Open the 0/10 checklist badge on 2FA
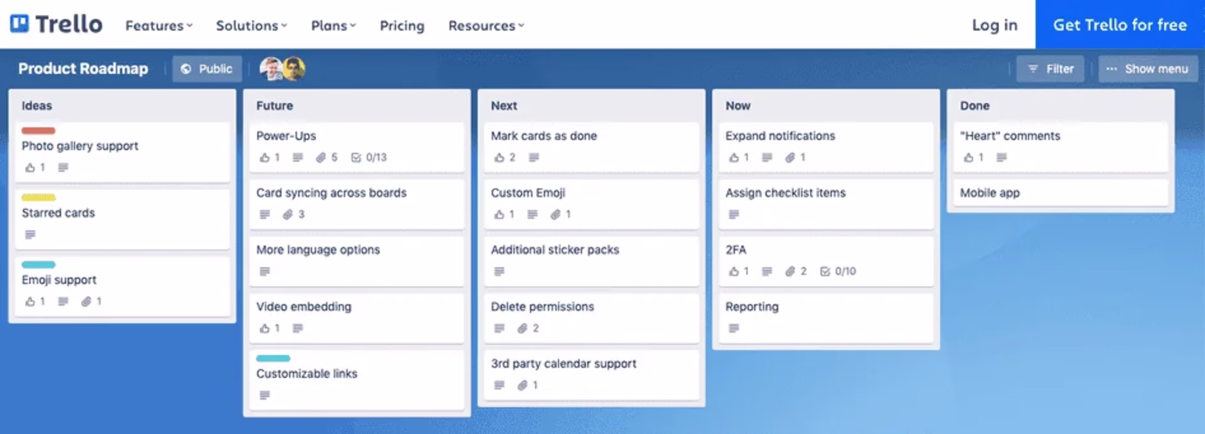Screen dimensions: 1205x434 tap(838, 272)
